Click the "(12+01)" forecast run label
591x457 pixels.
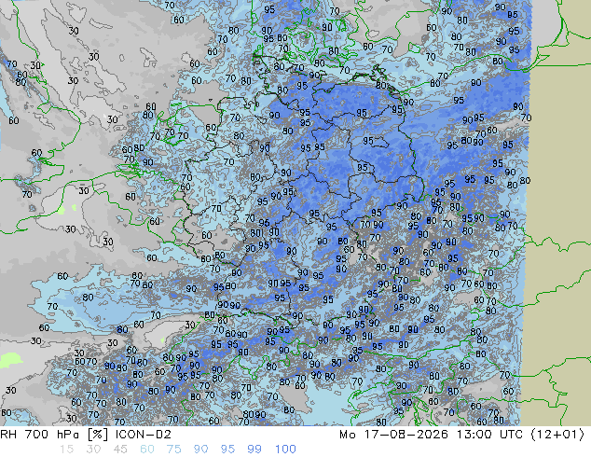557,435
